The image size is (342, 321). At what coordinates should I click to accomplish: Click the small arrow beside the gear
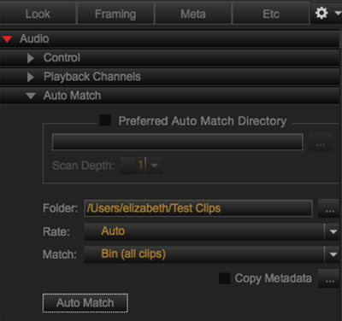click(x=338, y=13)
